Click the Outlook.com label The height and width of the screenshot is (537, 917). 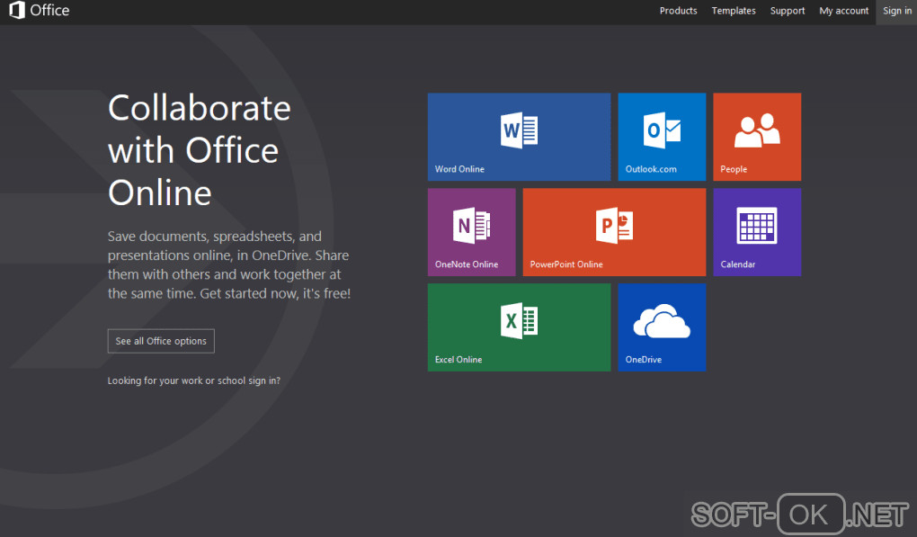pos(651,169)
